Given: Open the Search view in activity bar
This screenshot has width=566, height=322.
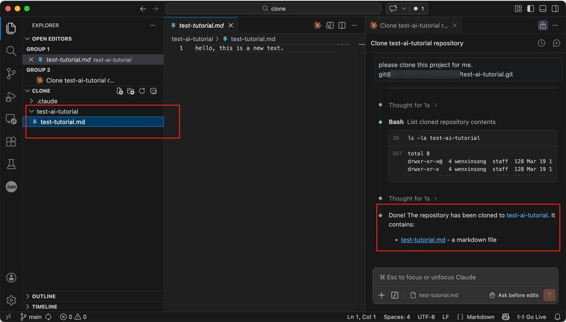Looking at the screenshot, I should point(11,51).
